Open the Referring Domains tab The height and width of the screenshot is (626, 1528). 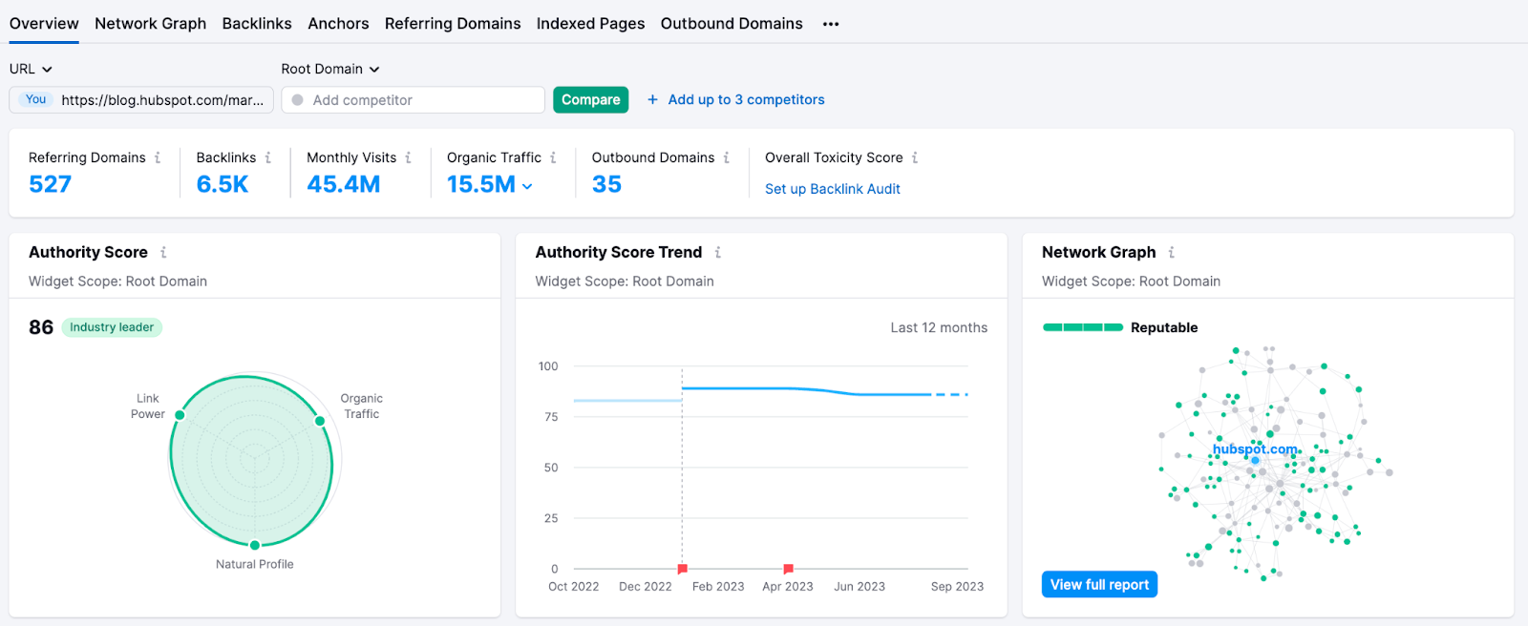(x=453, y=24)
